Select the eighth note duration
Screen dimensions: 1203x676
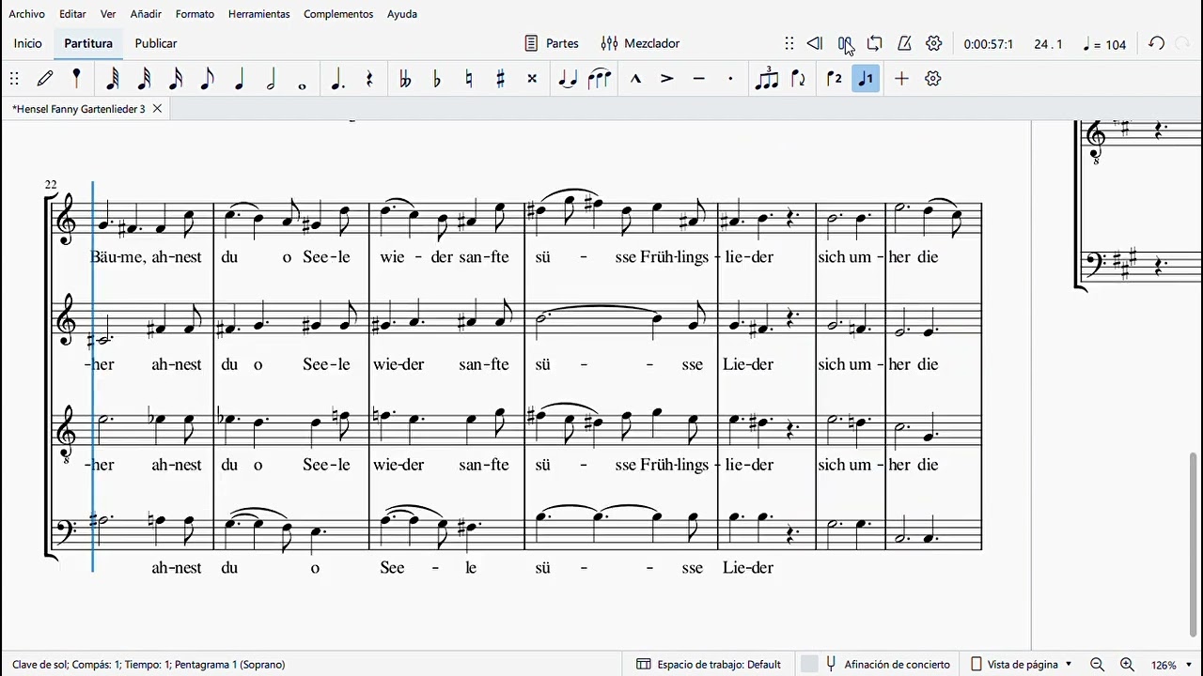coord(207,79)
